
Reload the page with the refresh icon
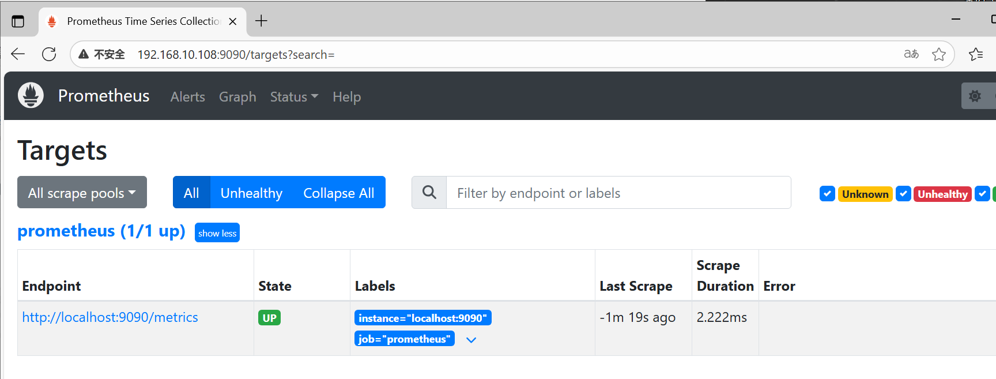(x=49, y=54)
